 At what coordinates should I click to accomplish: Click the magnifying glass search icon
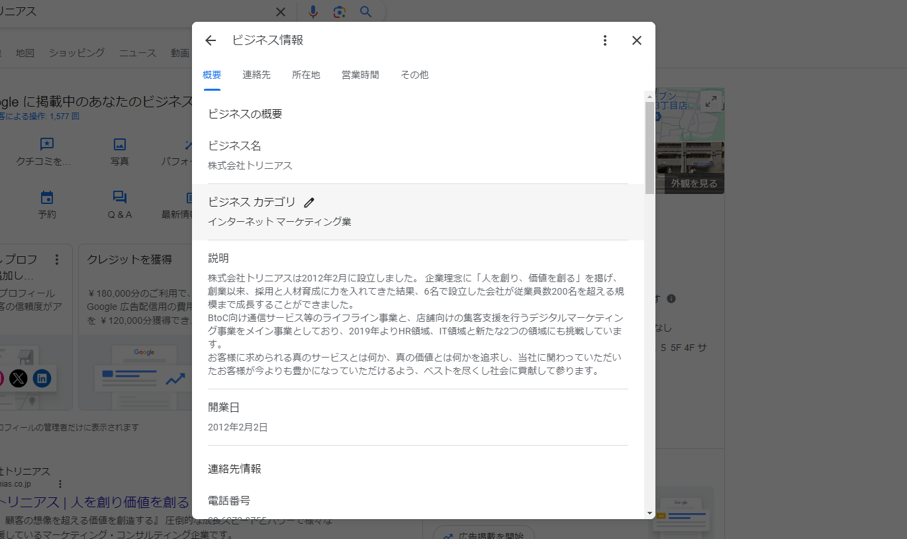click(x=366, y=12)
